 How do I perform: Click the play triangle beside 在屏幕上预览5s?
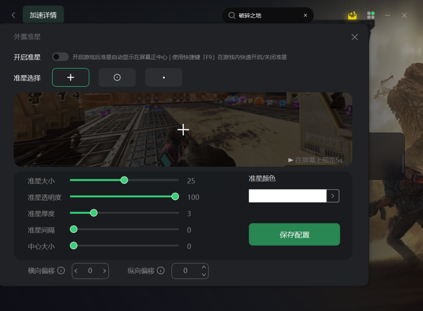pyautogui.click(x=290, y=160)
